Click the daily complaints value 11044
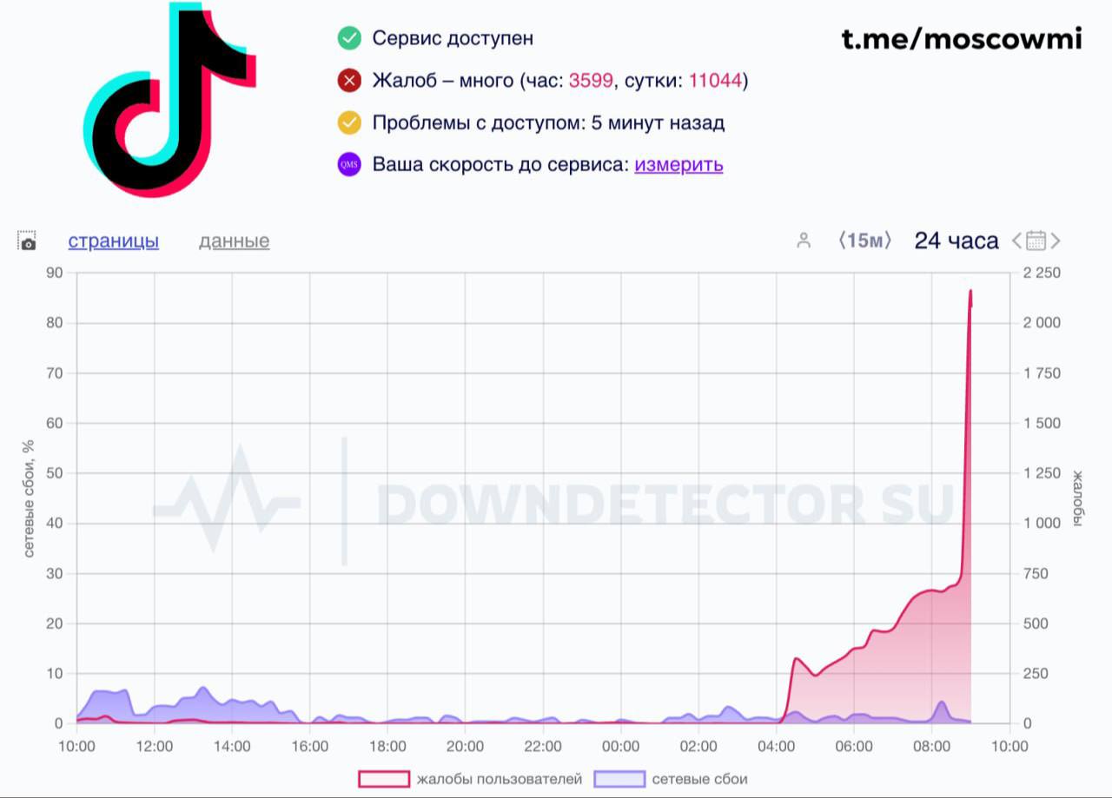The width and height of the screenshot is (1112, 798). (715, 81)
